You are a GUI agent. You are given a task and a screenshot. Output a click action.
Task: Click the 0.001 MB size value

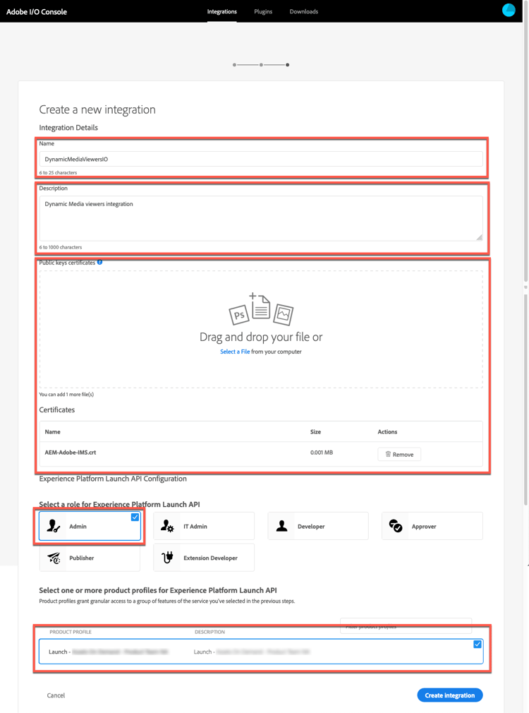(x=322, y=453)
